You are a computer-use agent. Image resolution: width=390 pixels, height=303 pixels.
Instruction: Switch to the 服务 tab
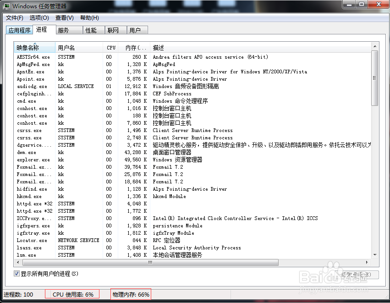pos(69,30)
